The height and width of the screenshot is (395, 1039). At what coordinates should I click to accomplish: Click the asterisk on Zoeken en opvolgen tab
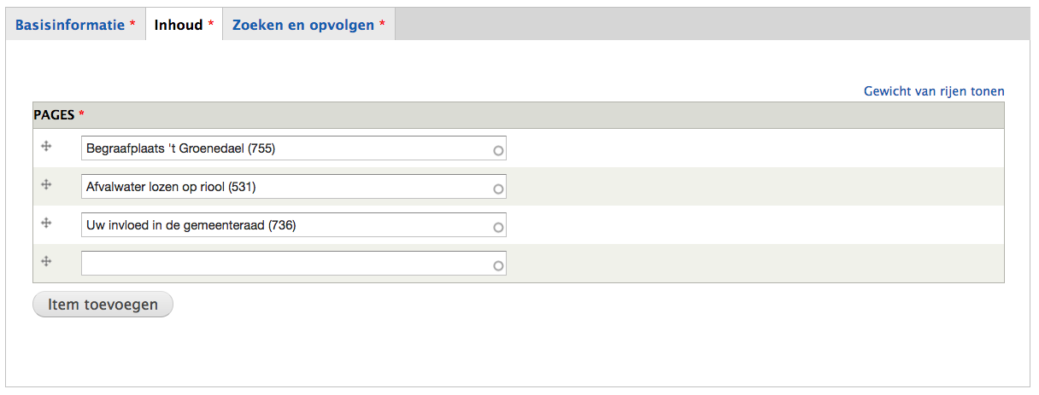pos(382,25)
